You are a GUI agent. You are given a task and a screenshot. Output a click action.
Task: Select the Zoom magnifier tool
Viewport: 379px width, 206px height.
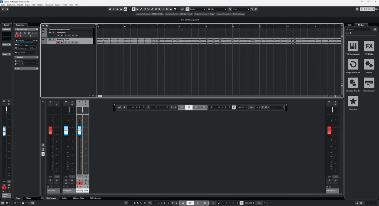(x=160, y=9)
